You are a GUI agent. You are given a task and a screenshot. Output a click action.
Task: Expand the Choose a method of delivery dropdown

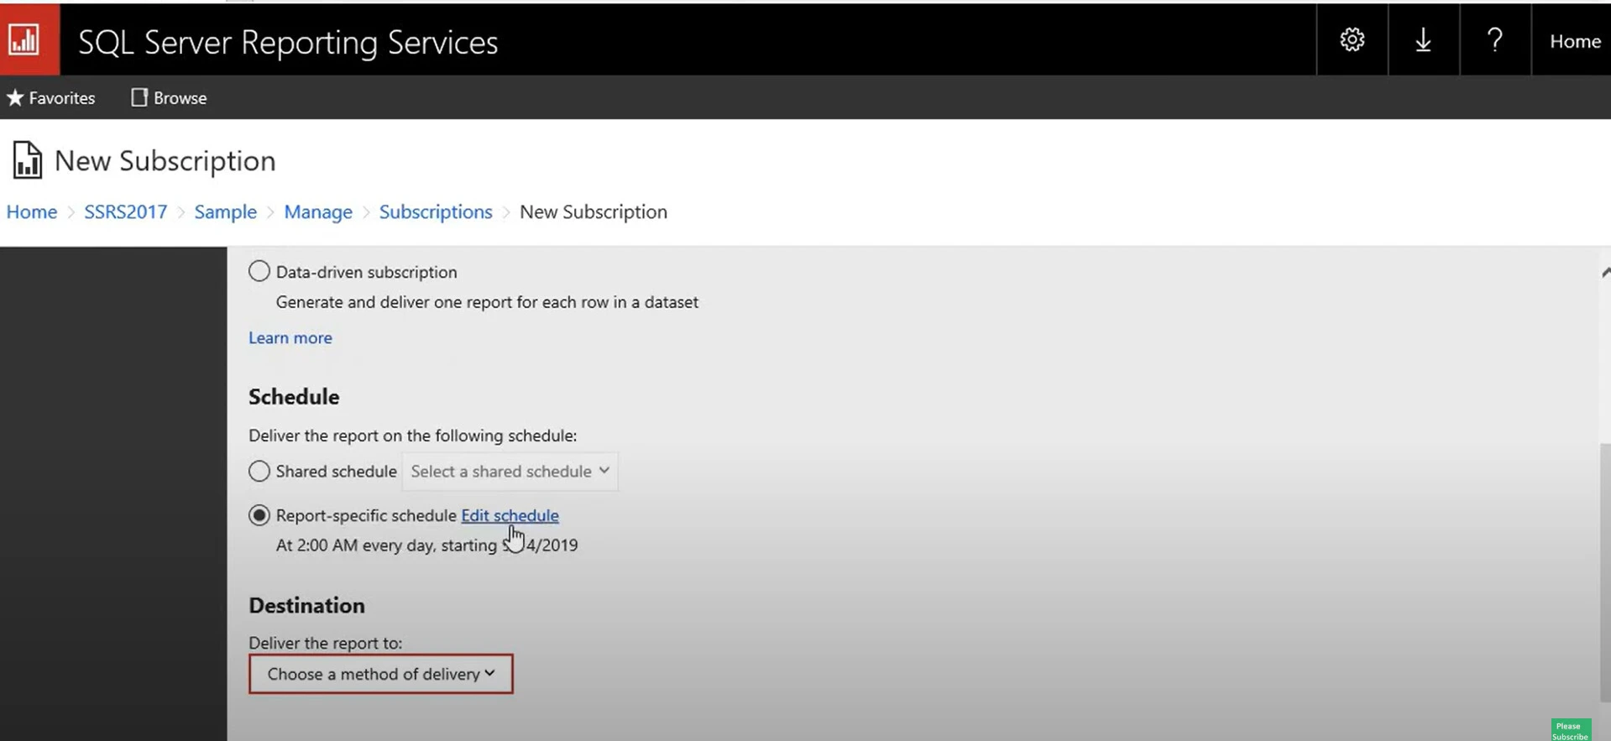coord(380,674)
